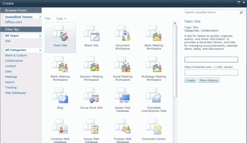Browse templates from Office.com
The image size is (247, 143).
[13, 22]
